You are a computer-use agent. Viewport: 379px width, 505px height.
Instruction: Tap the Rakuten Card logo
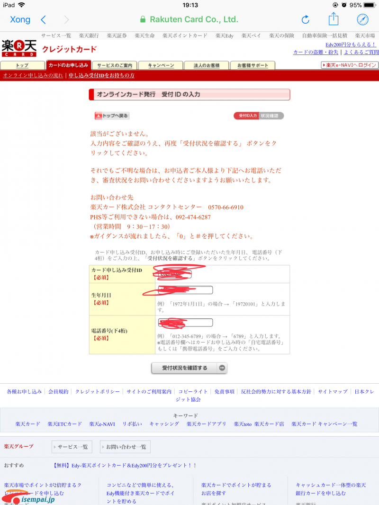click(19, 48)
